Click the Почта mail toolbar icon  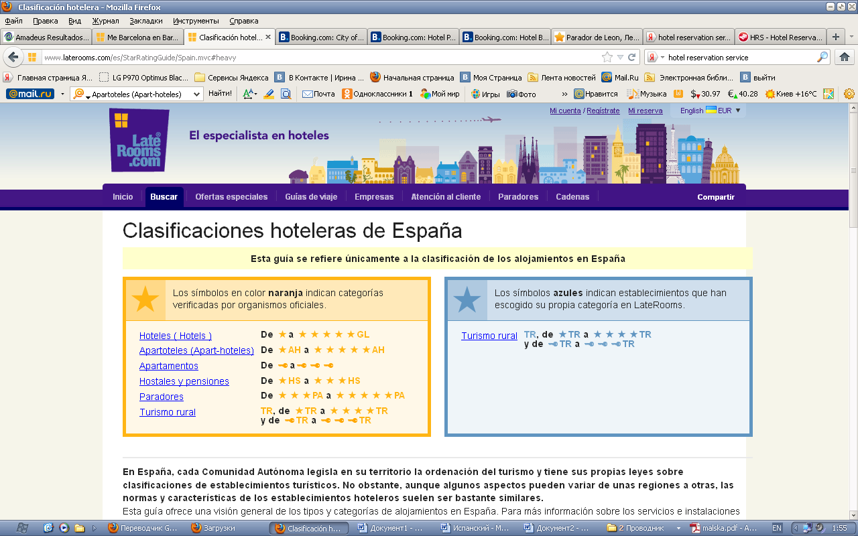tap(318, 94)
